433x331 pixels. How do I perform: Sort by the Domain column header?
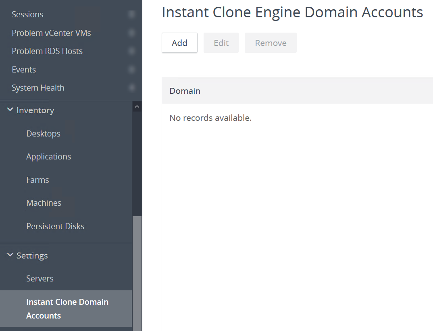[185, 91]
